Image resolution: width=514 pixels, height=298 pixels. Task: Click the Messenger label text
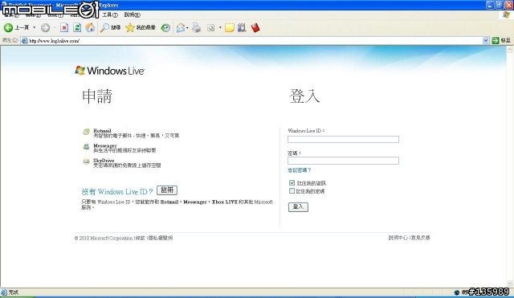pyautogui.click(x=105, y=145)
